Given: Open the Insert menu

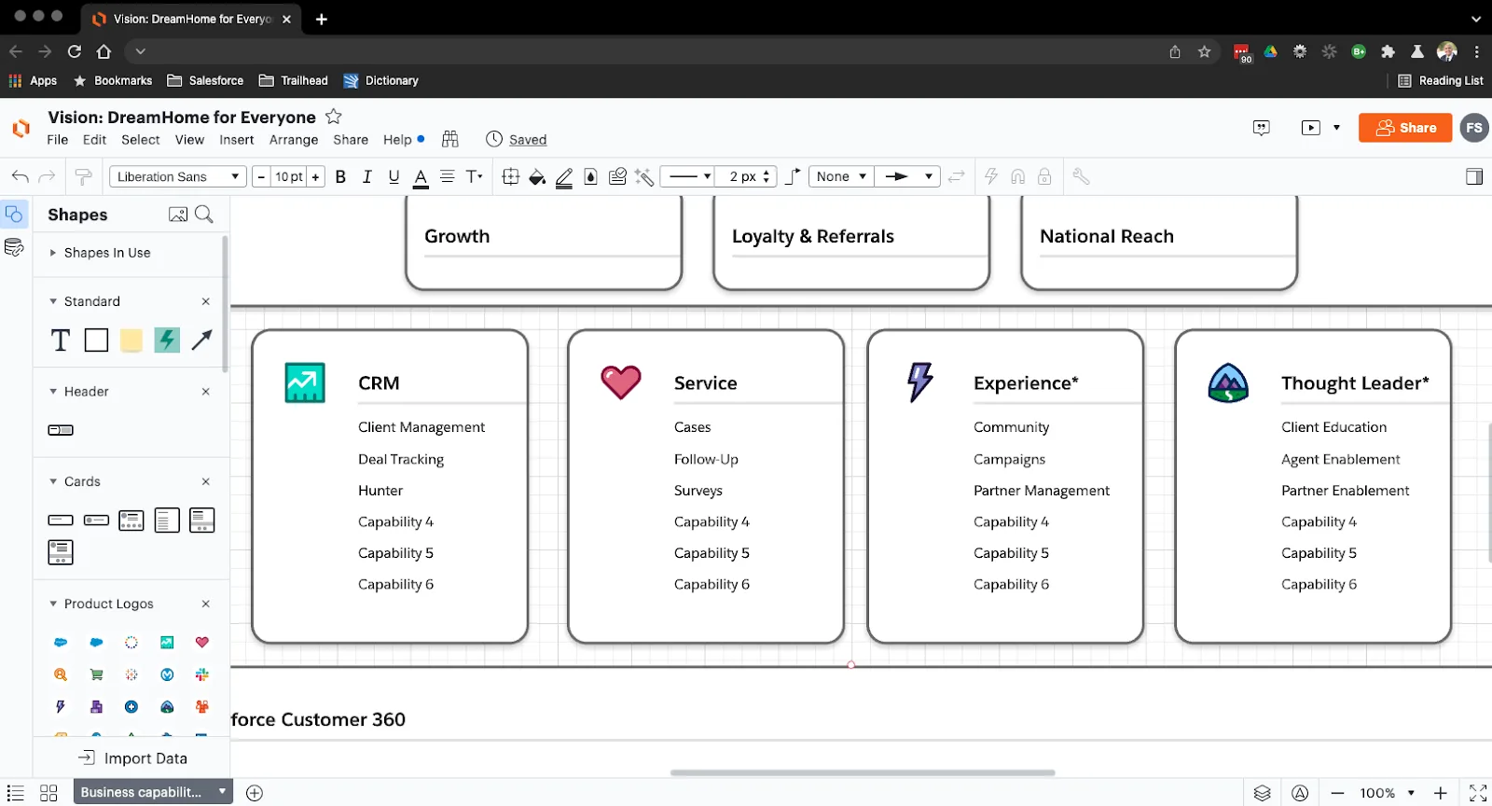Looking at the screenshot, I should pyautogui.click(x=236, y=140).
